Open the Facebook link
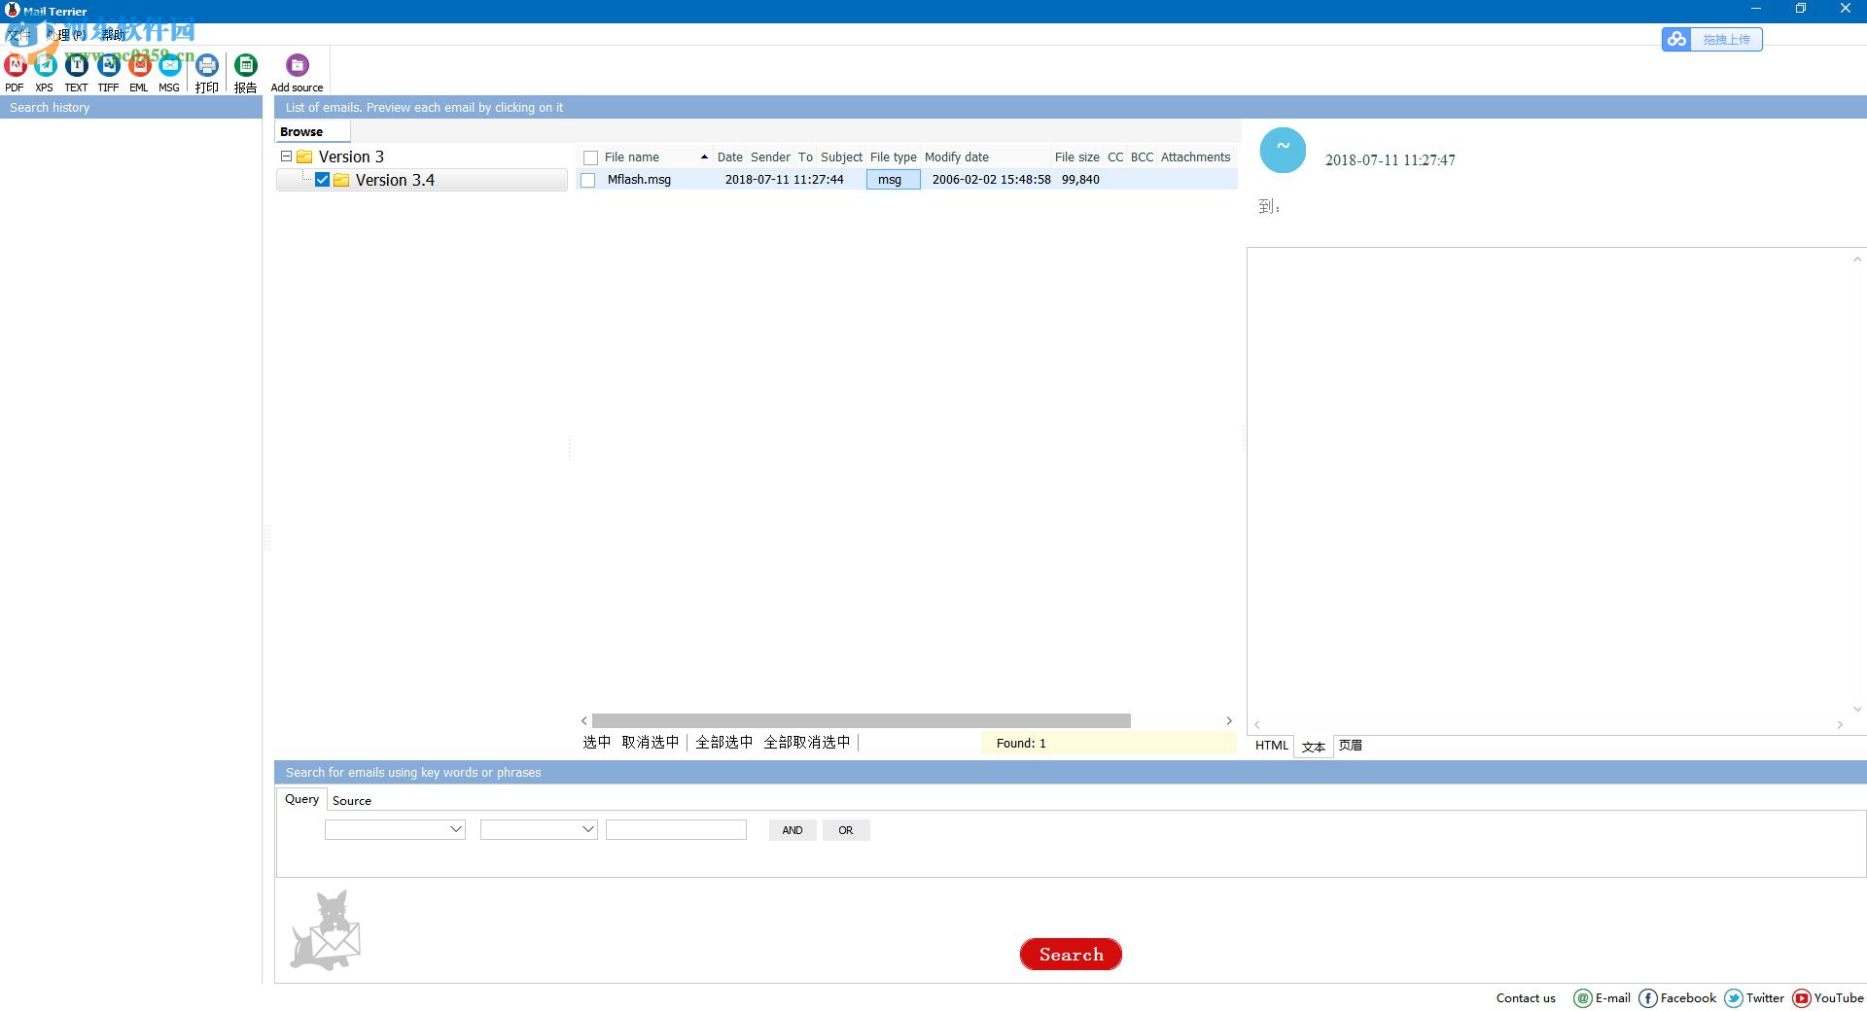1867x1011 pixels. pos(1677,998)
